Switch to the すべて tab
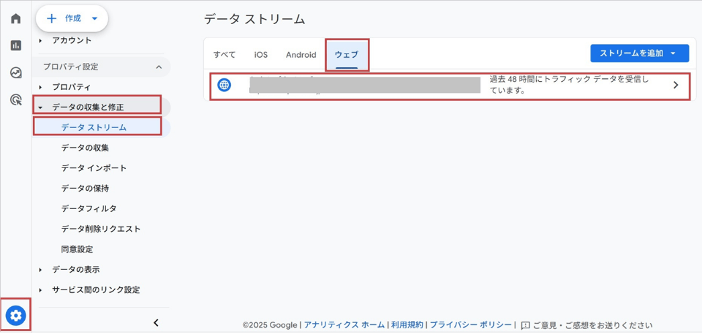The height and width of the screenshot is (333, 702). [x=224, y=55]
